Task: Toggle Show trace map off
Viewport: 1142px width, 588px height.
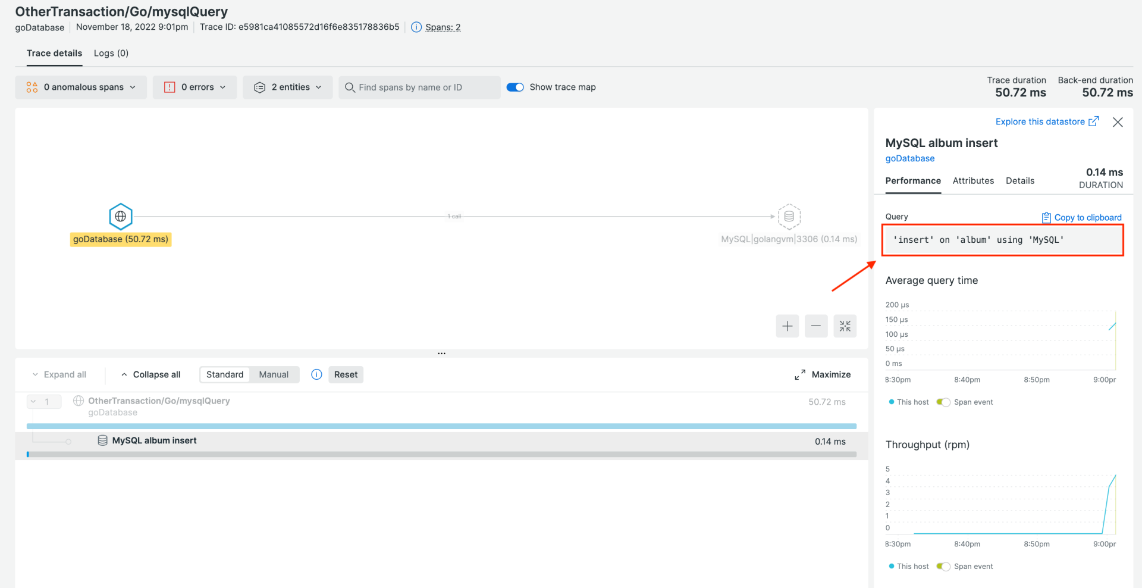Action: [x=515, y=87]
